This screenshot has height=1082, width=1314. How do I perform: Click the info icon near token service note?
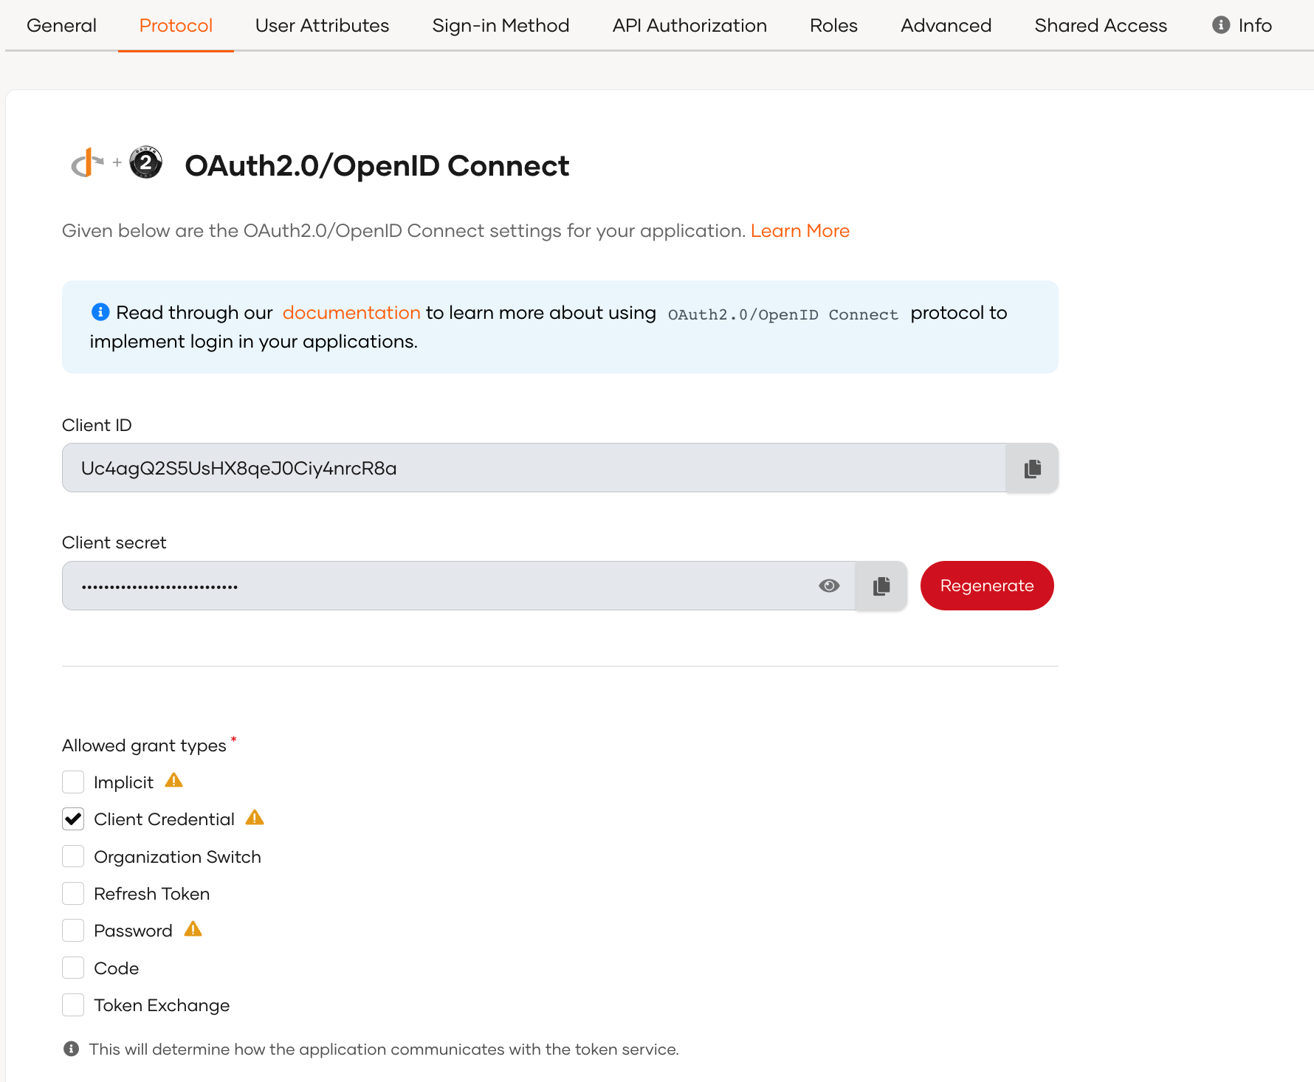pyautogui.click(x=71, y=1049)
